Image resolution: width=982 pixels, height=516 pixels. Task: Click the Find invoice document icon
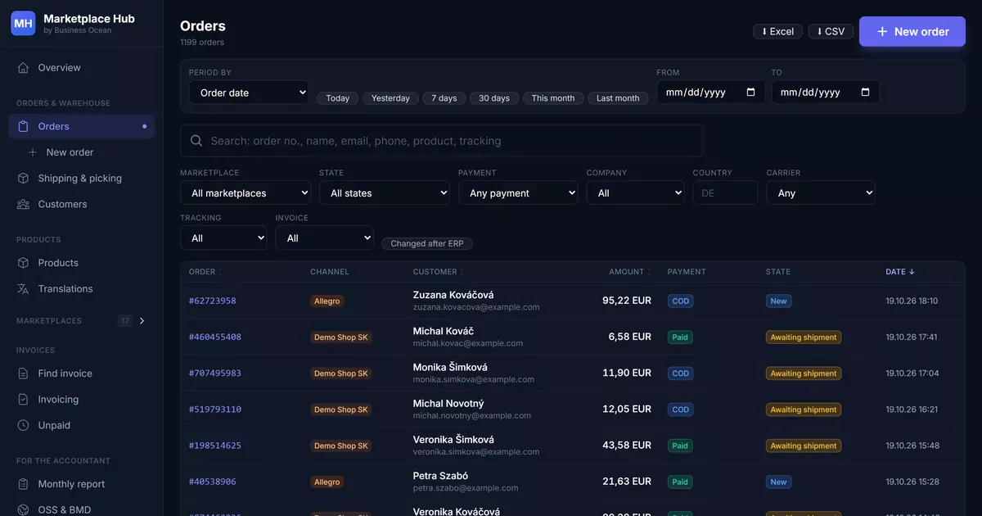click(23, 373)
